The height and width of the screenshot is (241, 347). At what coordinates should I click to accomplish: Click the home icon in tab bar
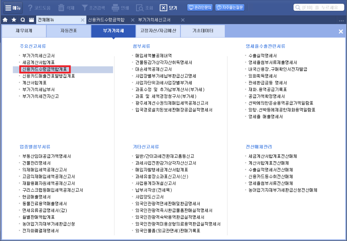tap(5, 20)
